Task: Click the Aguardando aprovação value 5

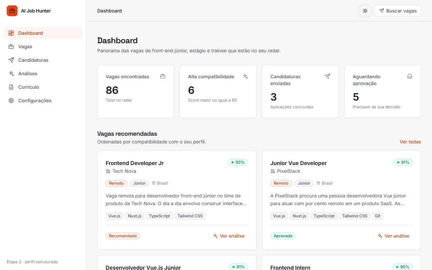Action: pyautogui.click(x=356, y=97)
